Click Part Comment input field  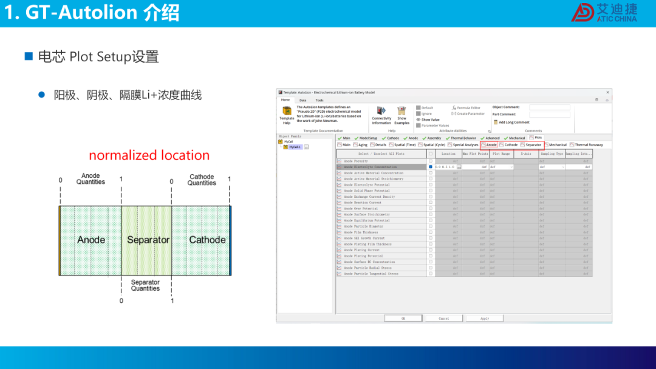click(549, 115)
